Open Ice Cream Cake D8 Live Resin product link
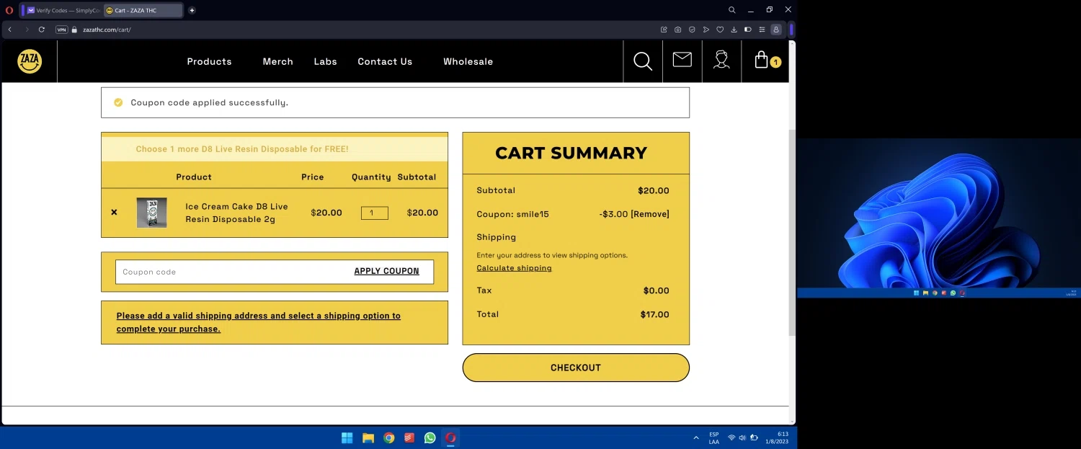Image resolution: width=1081 pixels, height=449 pixels. (x=236, y=213)
